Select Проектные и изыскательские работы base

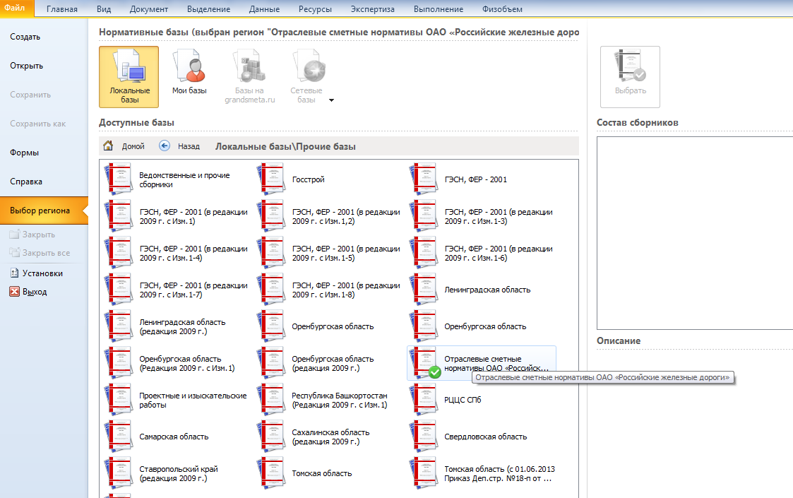tap(177, 401)
